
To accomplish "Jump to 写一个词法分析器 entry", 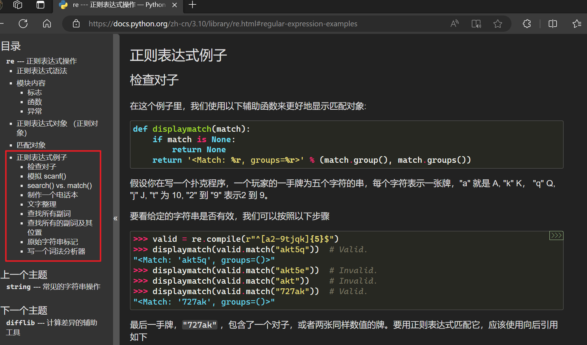I will (x=56, y=251).
